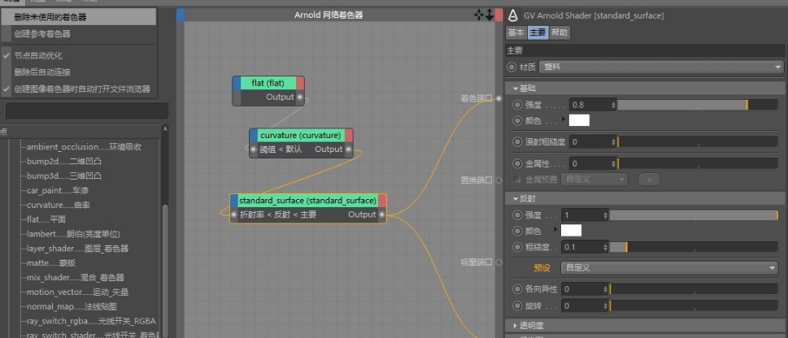Click the 反射 颜色 white swatch
Image resolution: width=788 pixels, height=338 pixels.
pos(571,231)
